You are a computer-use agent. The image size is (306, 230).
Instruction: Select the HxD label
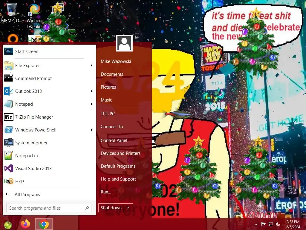[19, 181]
